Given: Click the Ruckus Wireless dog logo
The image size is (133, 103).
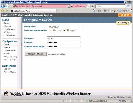Looking at the screenshot, I should [x=14, y=94].
